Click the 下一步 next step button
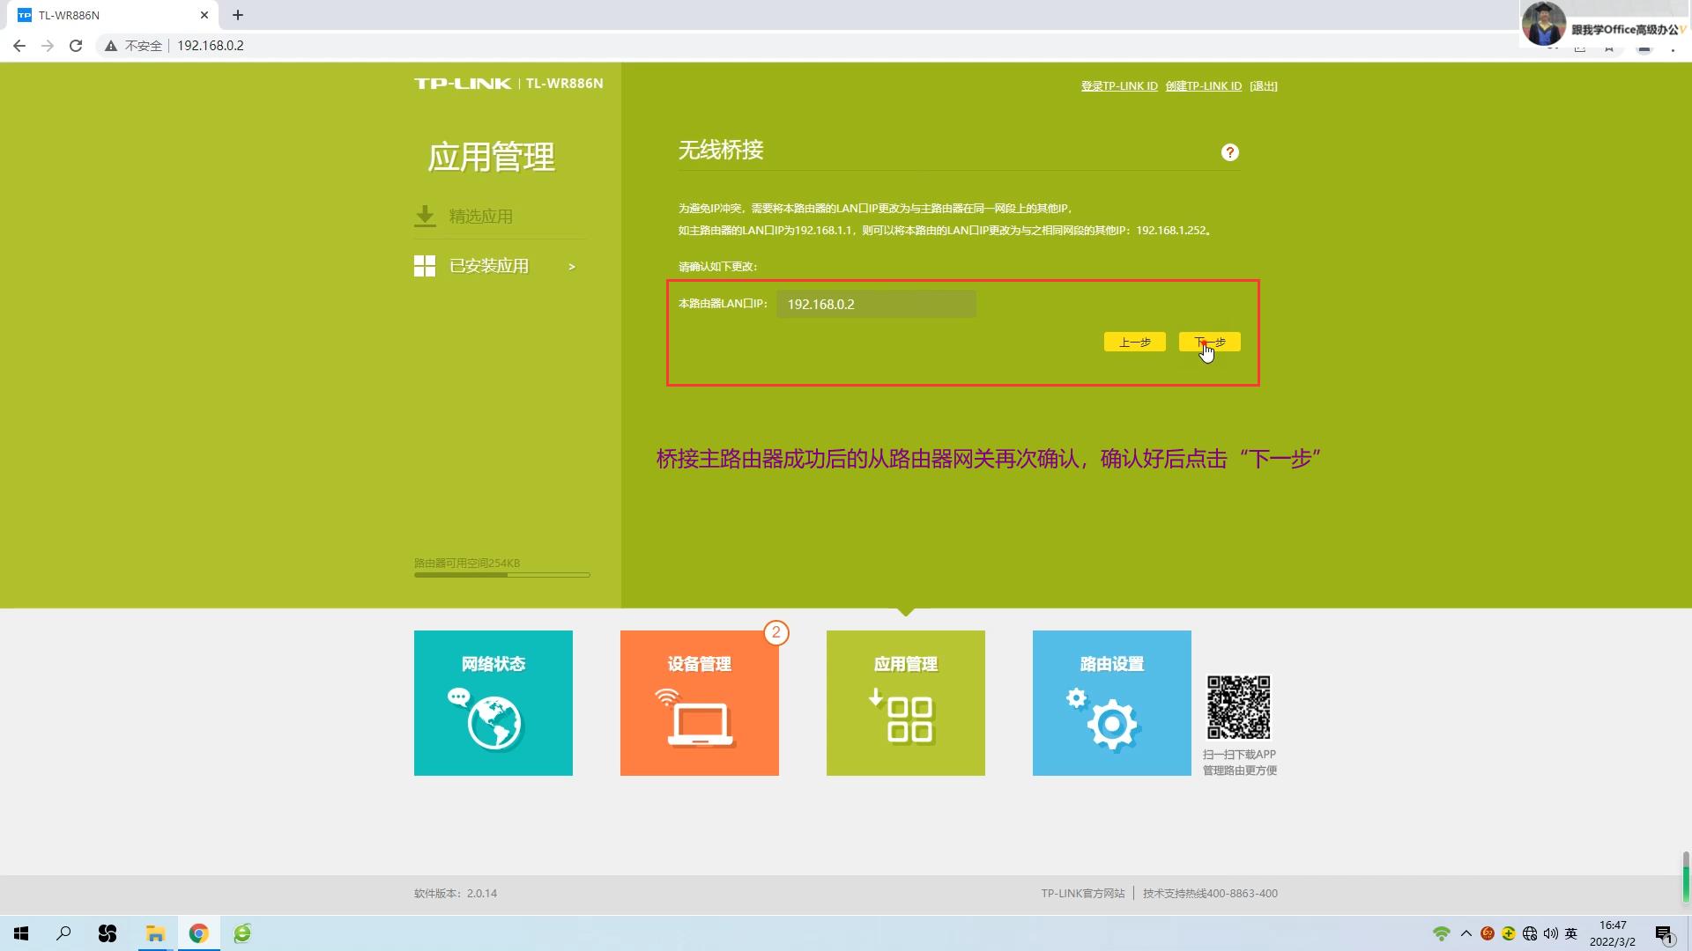This screenshot has height=951, width=1692. [x=1208, y=342]
